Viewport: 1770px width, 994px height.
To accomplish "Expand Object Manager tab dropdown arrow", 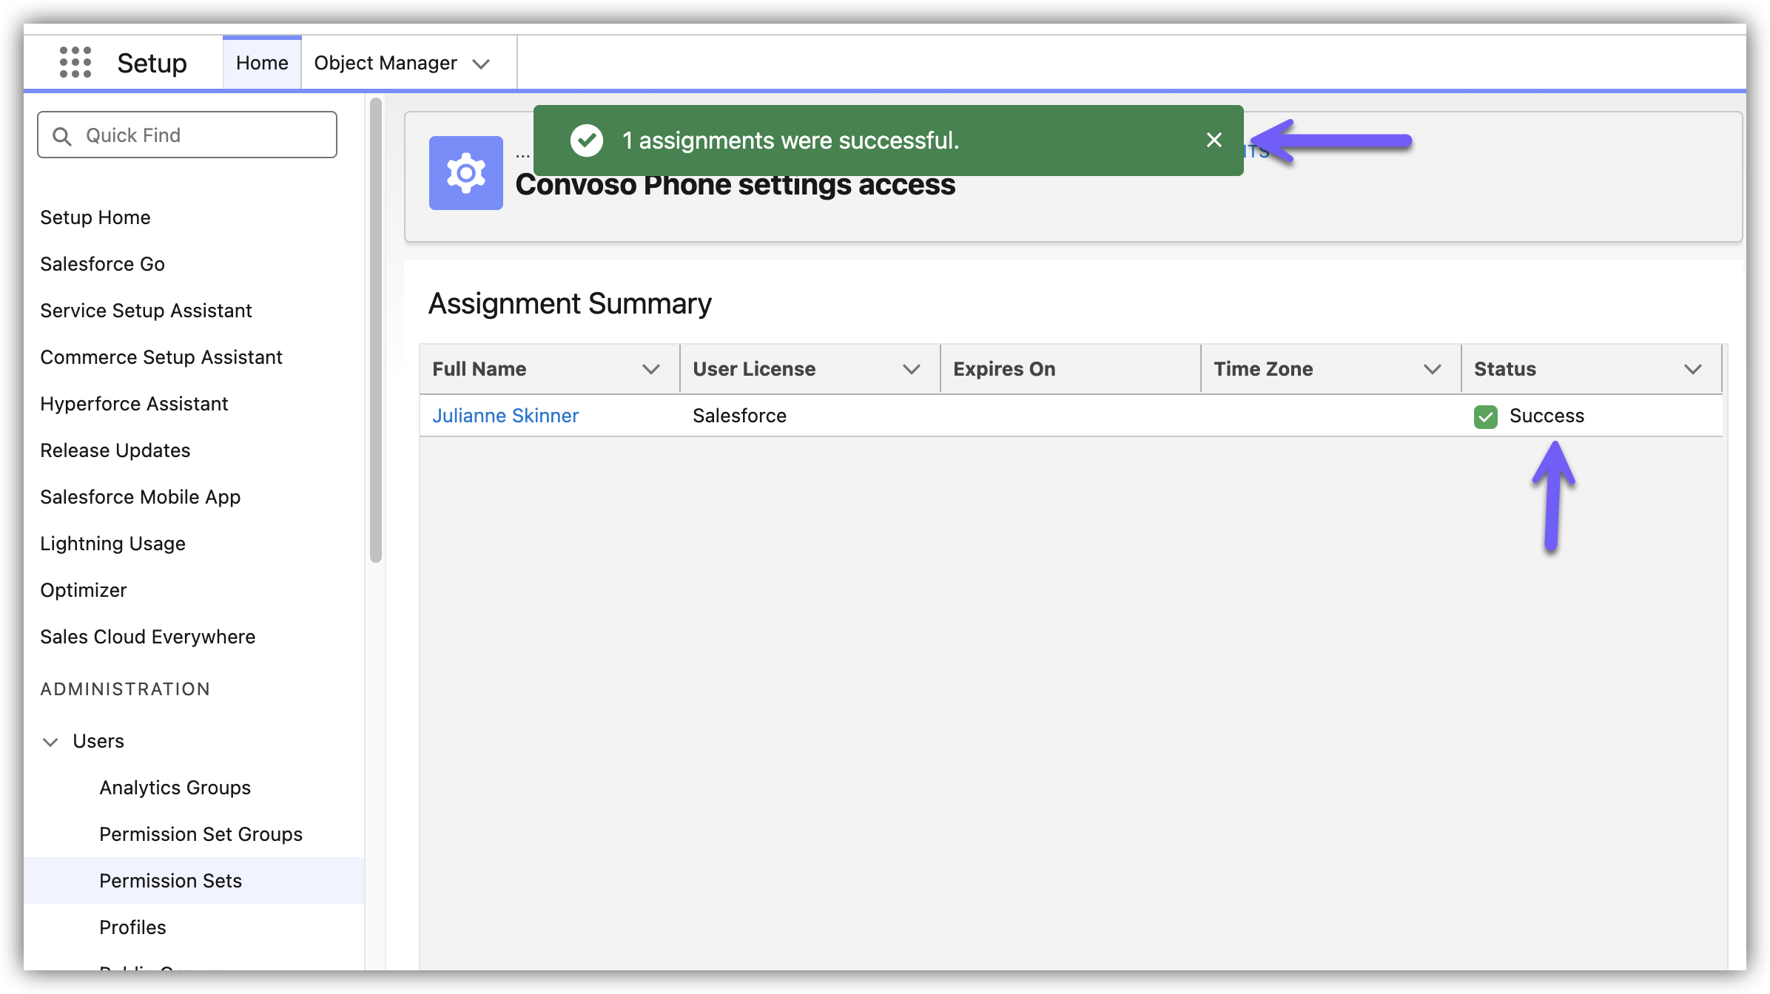I will [x=481, y=64].
